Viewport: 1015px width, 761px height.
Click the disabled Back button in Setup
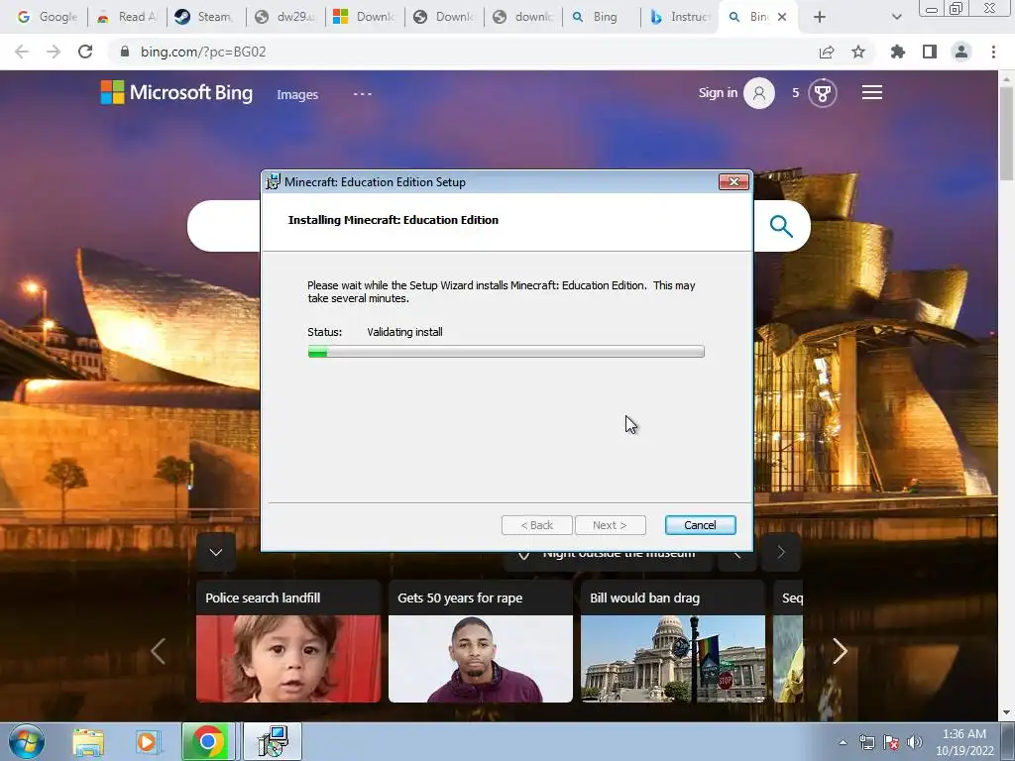536,525
